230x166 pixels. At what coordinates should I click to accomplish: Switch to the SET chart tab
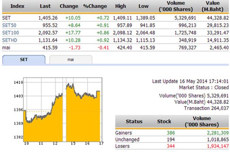click(x=24, y=60)
